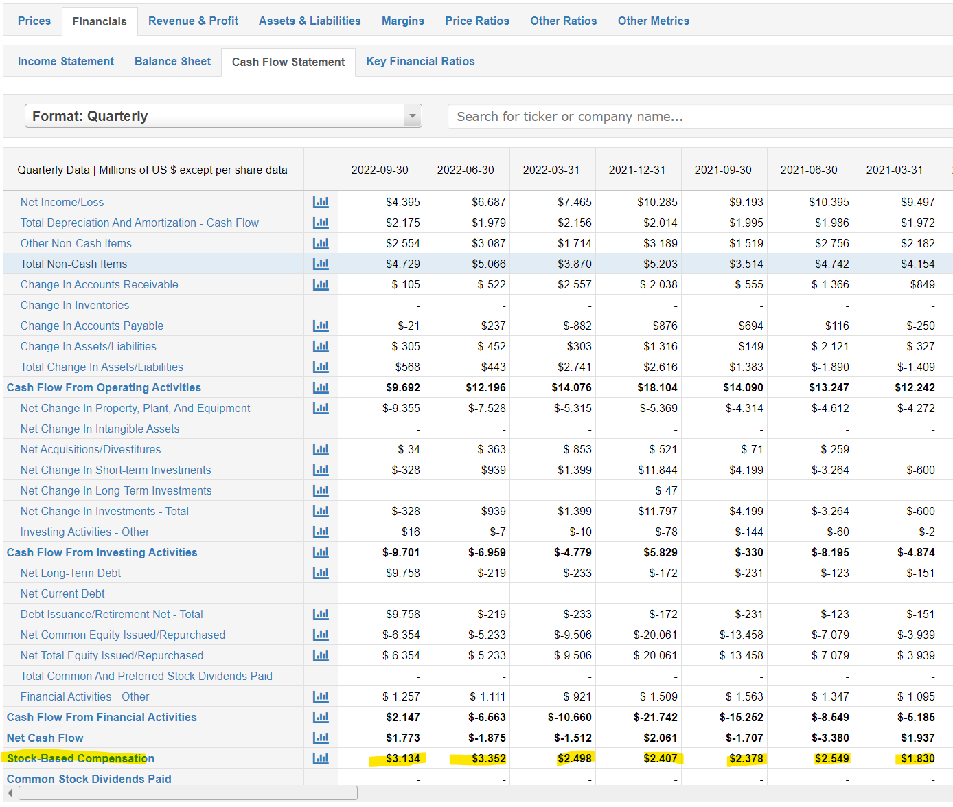Open chart icon for Net Cash Flow
Screen dimensions: 953x807
(x=321, y=738)
